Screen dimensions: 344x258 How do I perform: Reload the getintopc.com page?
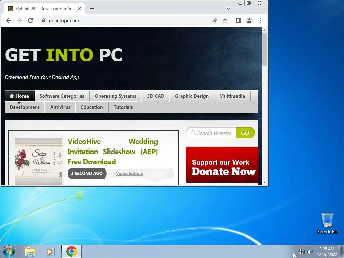pyautogui.click(x=30, y=20)
